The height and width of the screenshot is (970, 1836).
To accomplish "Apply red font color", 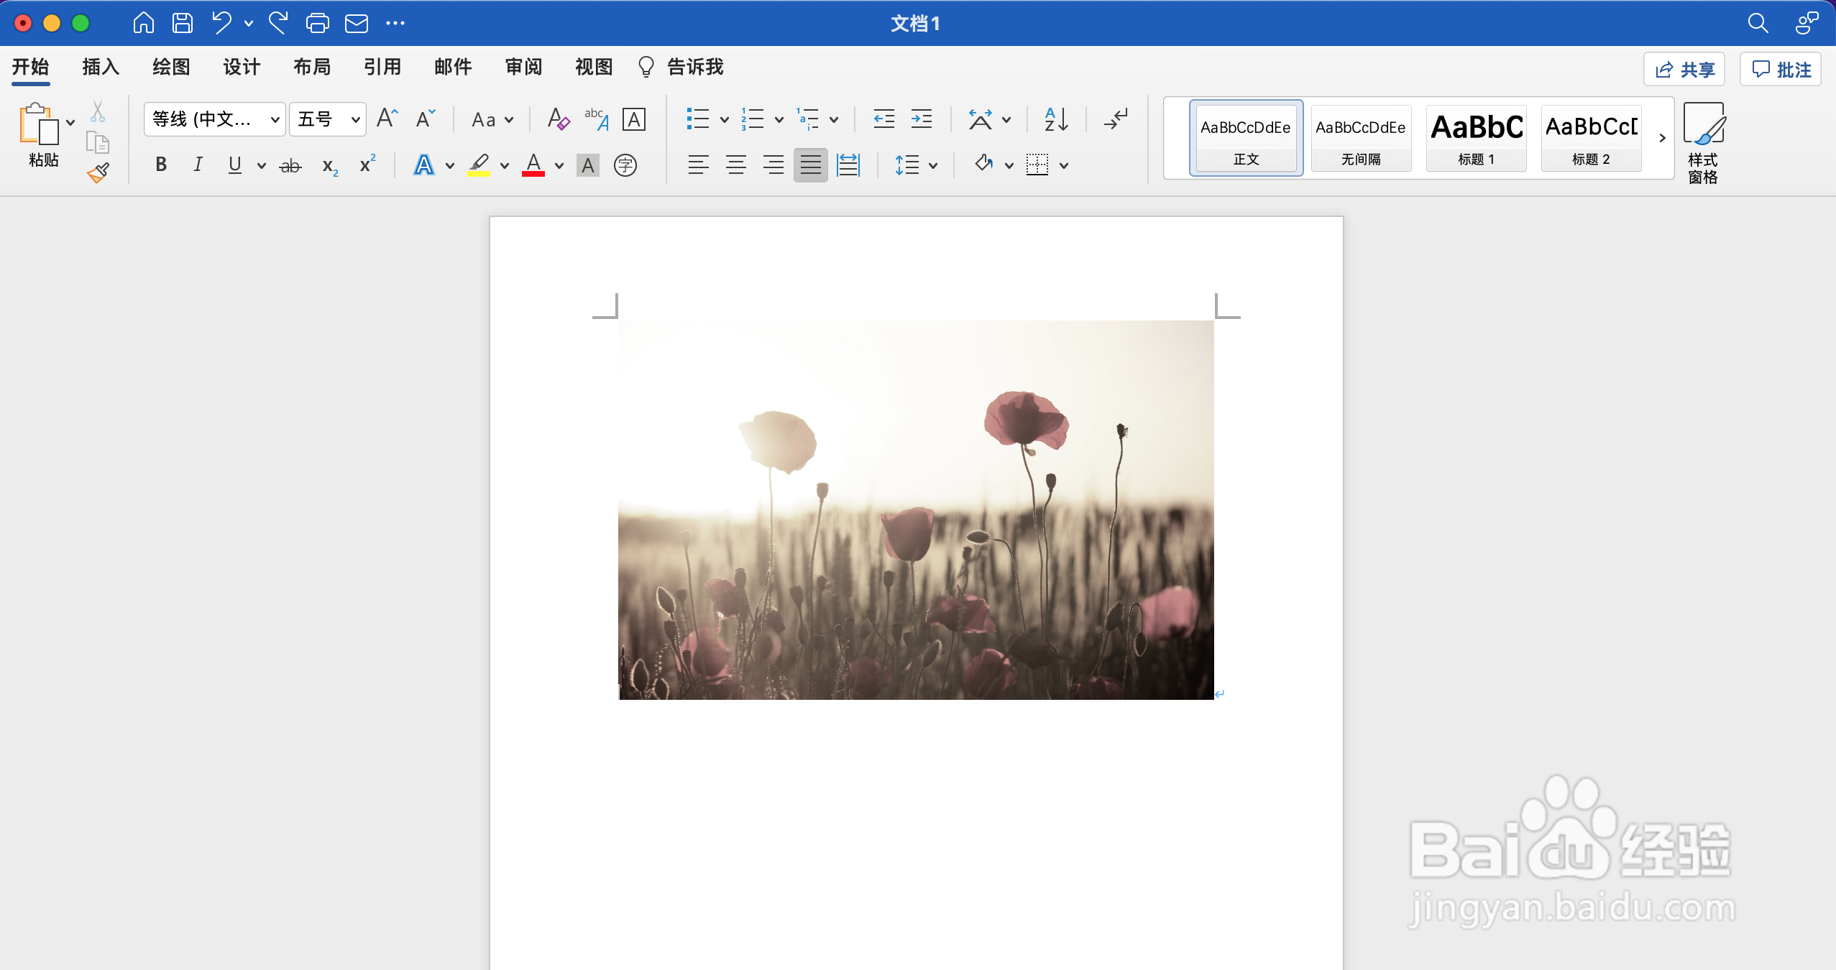I will (533, 165).
